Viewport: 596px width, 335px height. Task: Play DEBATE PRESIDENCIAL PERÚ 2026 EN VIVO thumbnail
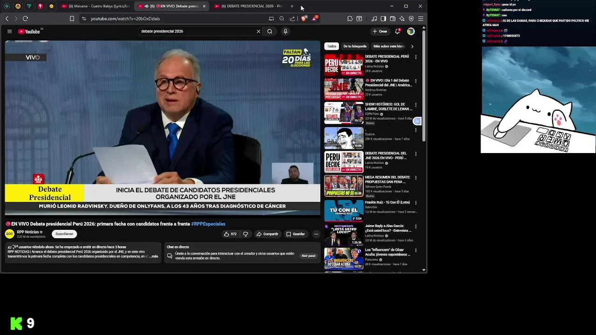[x=344, y=65]
